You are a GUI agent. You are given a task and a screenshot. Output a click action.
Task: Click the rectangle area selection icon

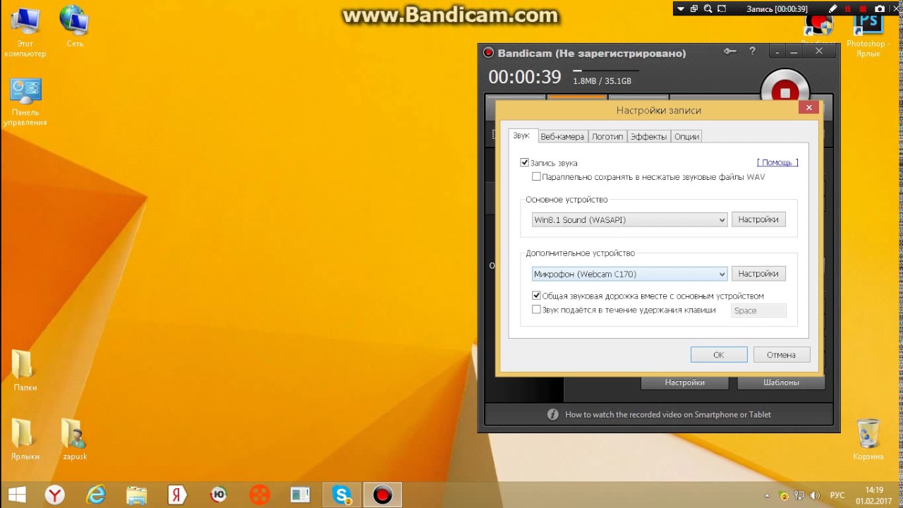(x=722, y=9)
